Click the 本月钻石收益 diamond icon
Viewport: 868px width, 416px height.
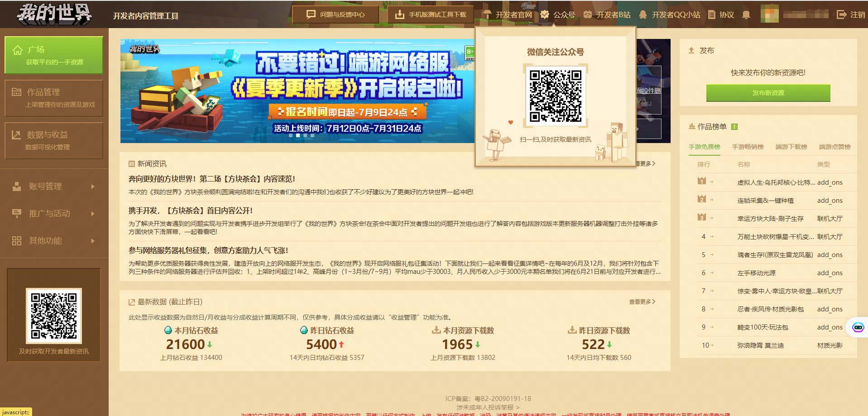(168, 330)
